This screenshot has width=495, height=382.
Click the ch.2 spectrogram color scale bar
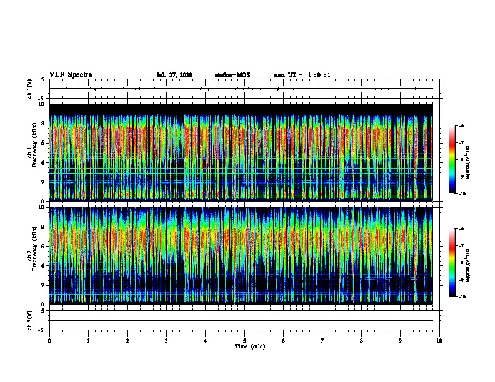[x=452, y=263]
